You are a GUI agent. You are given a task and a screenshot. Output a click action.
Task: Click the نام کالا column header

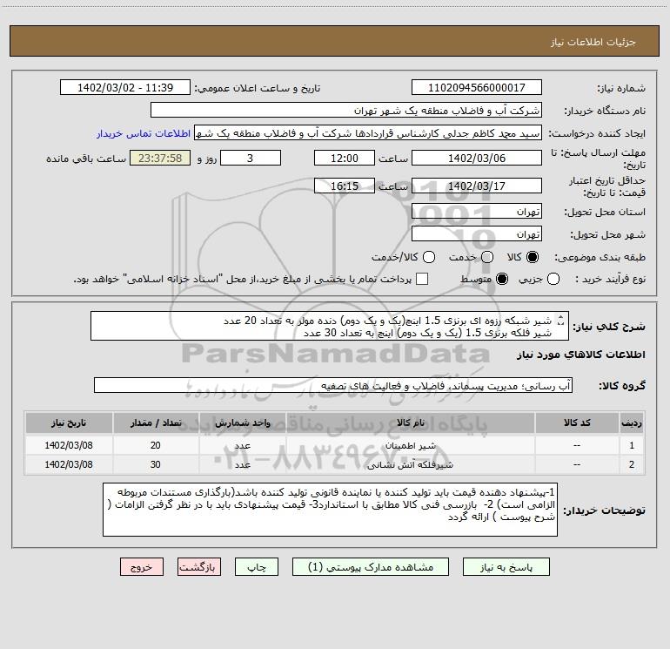click(410, 423)
